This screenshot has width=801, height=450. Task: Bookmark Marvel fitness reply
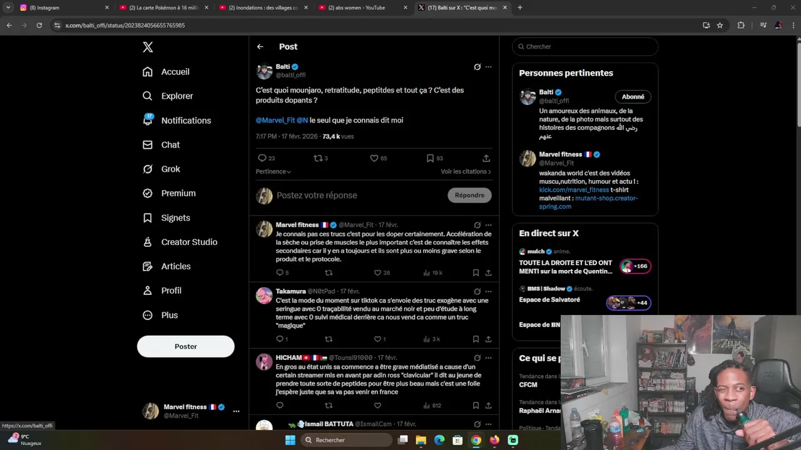476,272
